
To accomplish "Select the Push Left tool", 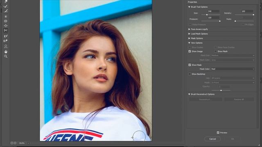I will coord(5,31).
